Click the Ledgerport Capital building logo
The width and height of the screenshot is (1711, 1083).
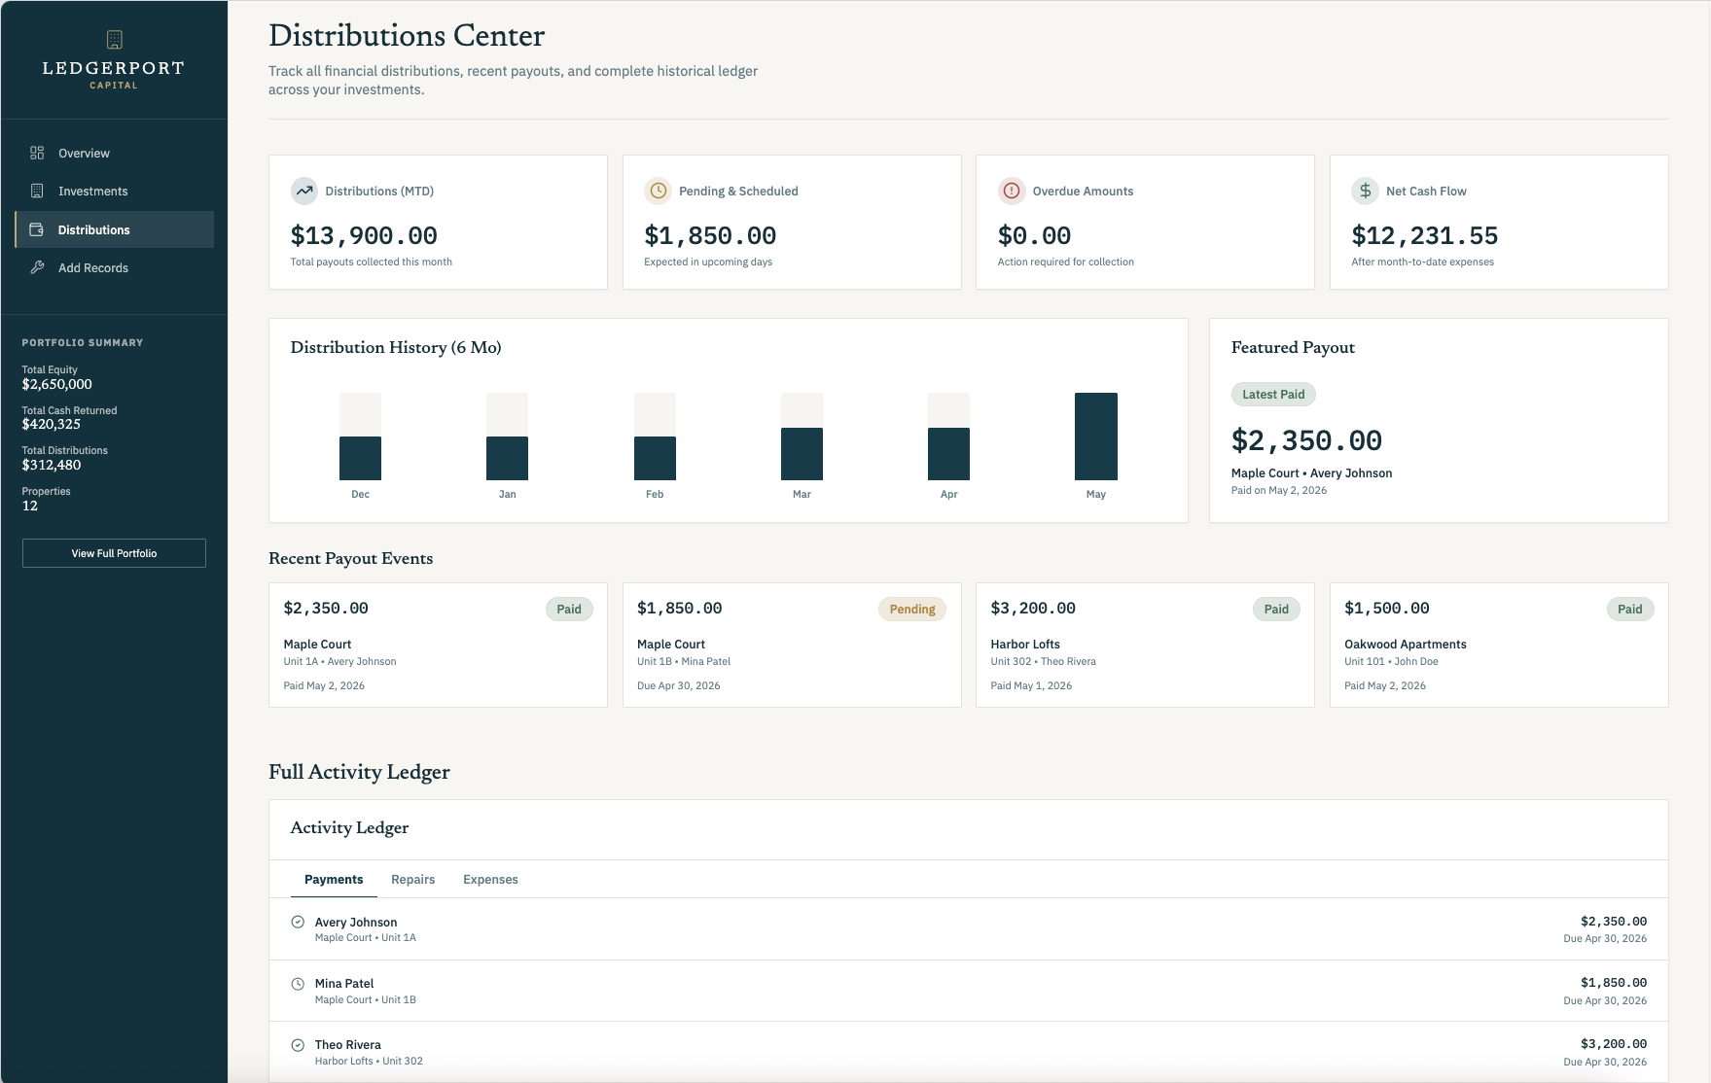[114, 40]
